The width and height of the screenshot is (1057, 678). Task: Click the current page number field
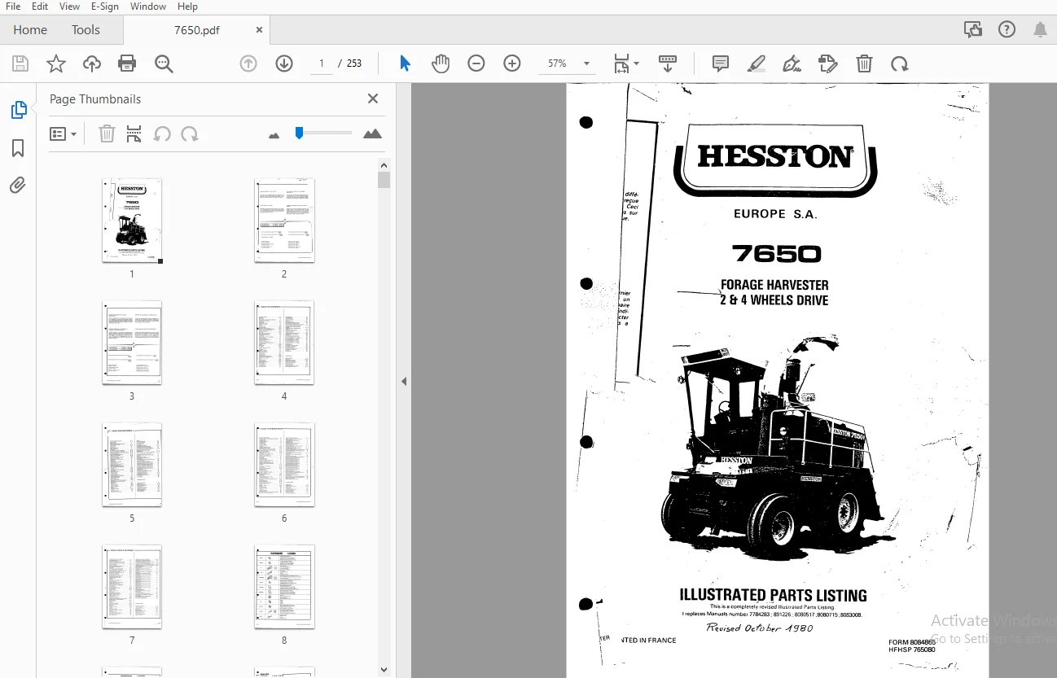322,63
